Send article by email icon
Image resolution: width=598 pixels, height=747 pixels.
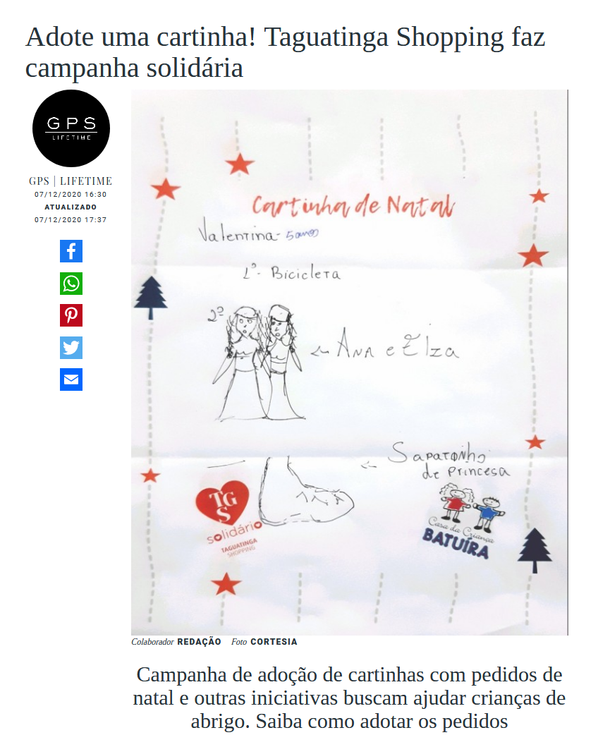point(71,379)
